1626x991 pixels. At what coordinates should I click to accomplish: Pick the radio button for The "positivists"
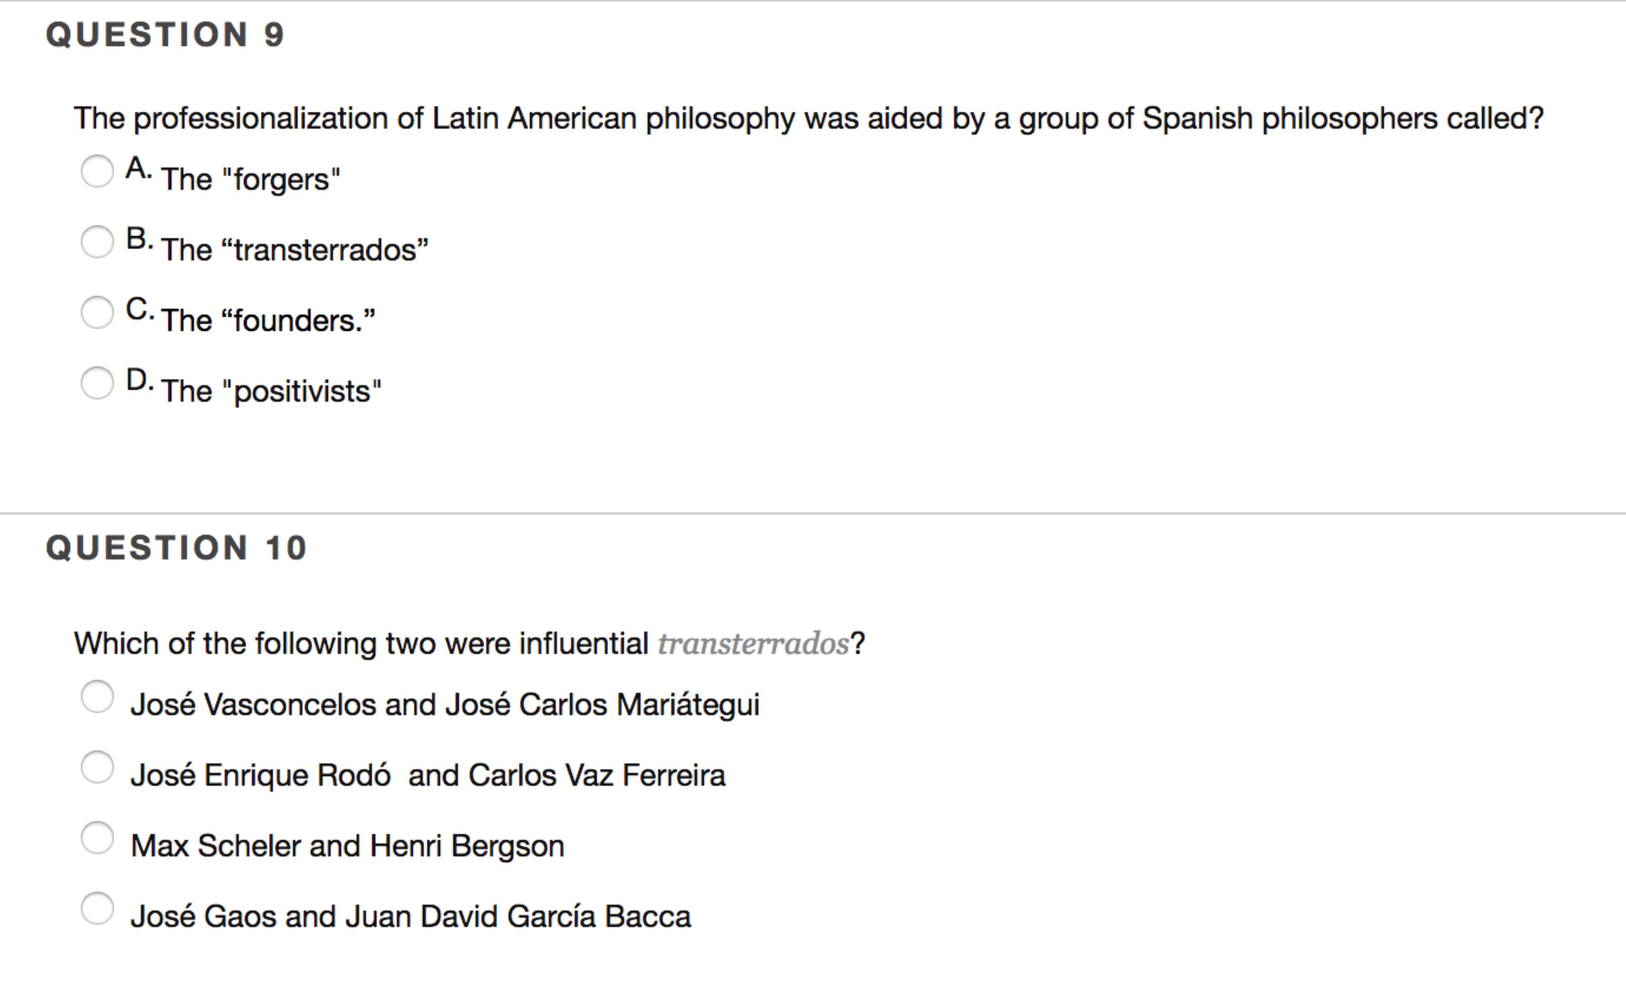tap(97, 383)
